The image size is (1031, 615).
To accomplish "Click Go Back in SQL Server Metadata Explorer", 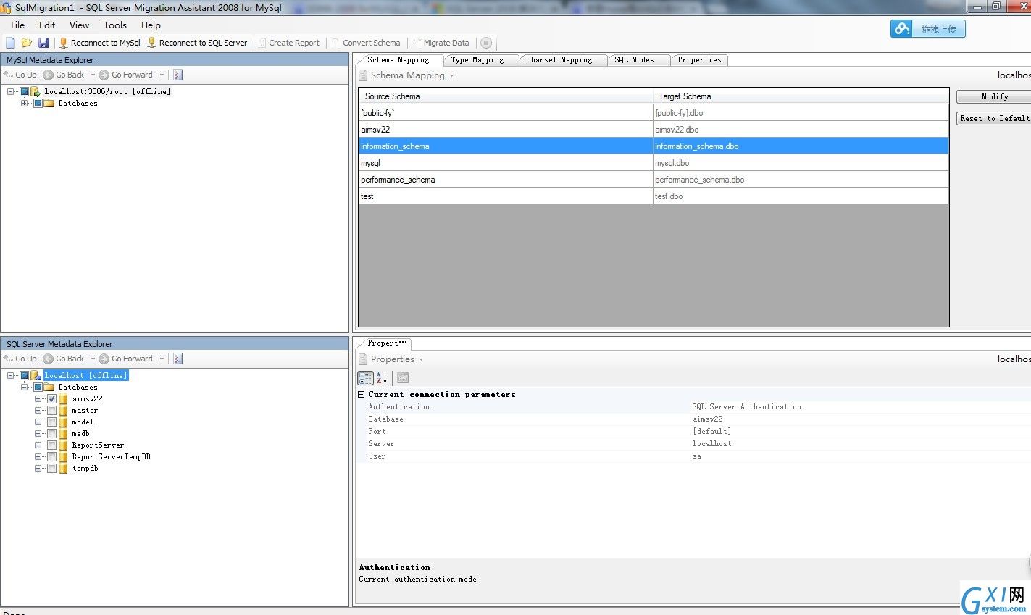I will tap(64, 359).
